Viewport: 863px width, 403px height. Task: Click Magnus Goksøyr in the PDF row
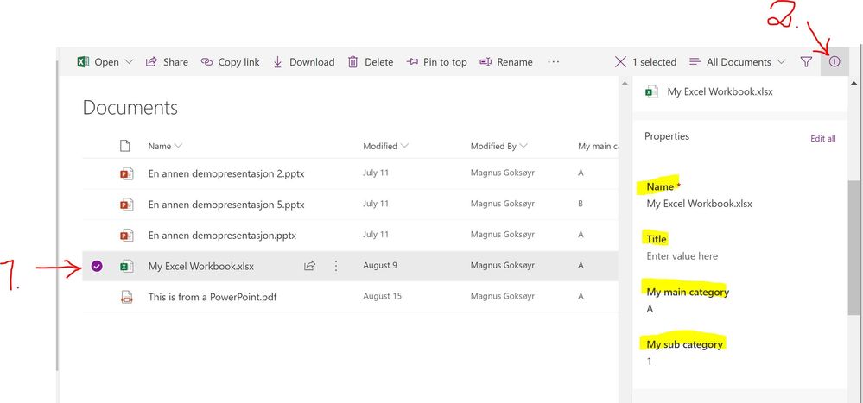pyautogui.click(x=503, y=296)
